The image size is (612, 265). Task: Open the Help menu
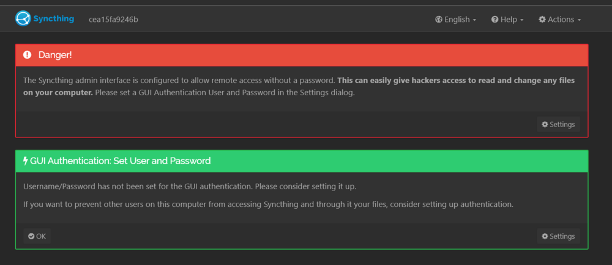[507, 20]
